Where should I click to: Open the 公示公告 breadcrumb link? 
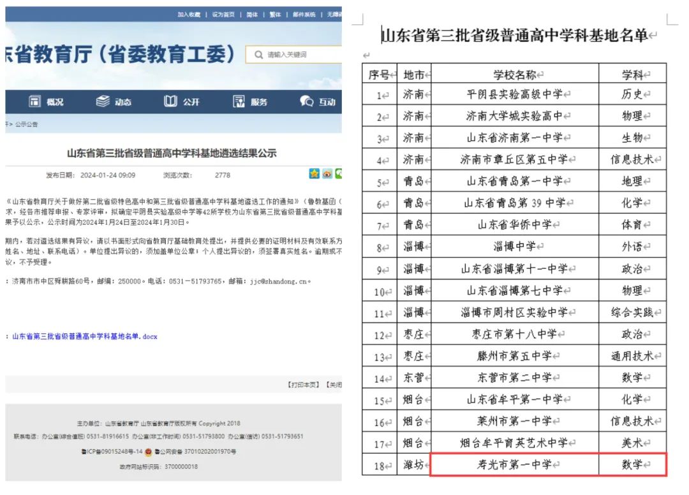26,125
